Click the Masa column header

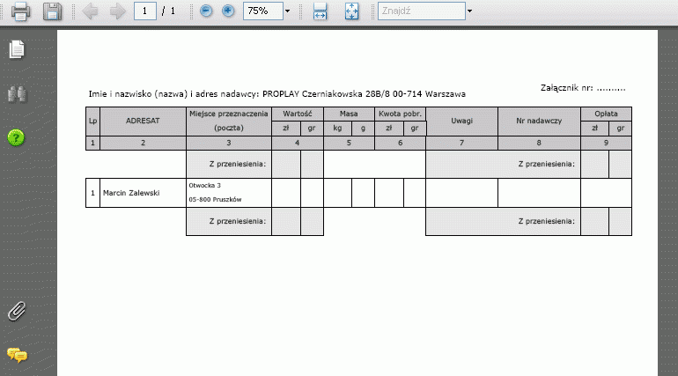(349, 114)
